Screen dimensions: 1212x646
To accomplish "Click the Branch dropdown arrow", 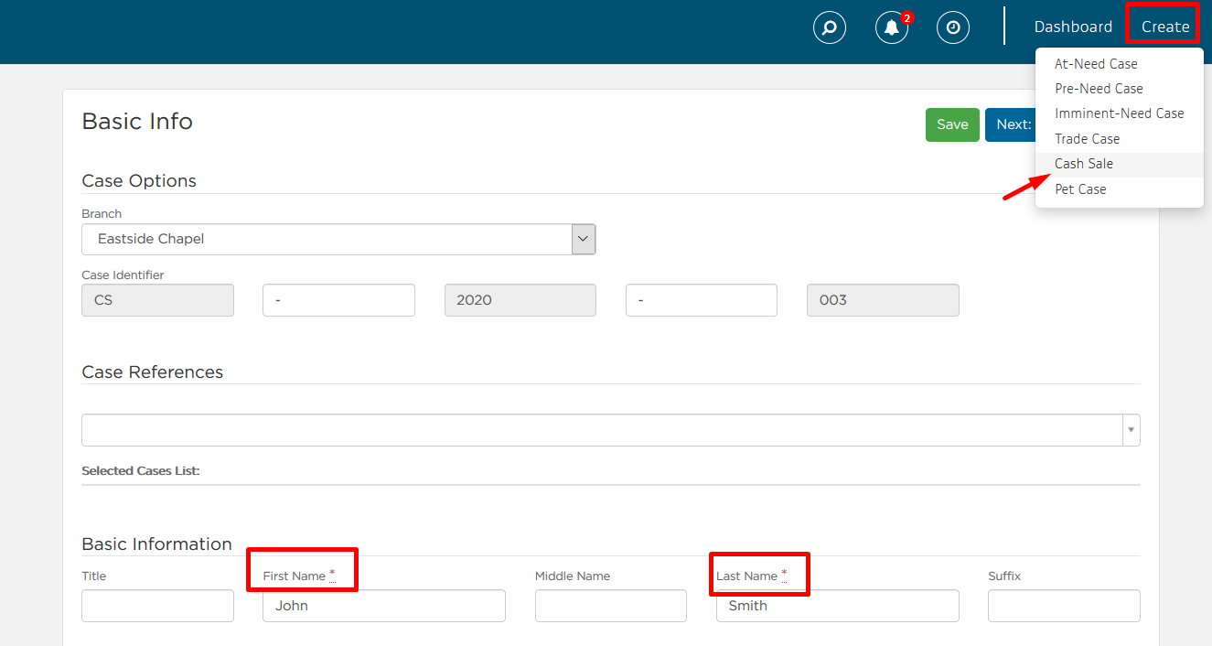I will 584,240.
